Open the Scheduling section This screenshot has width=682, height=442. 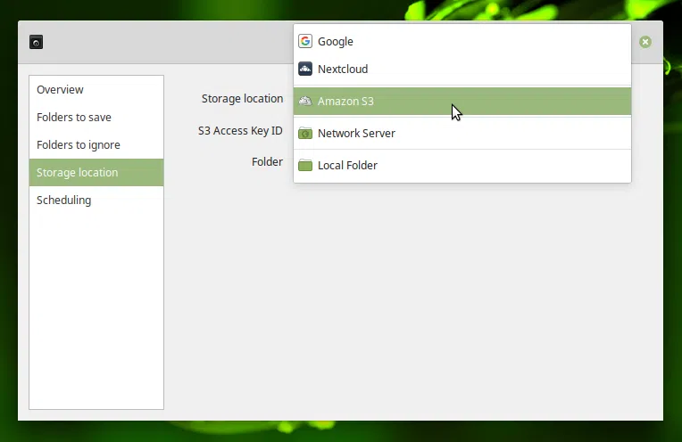[x=63, y=200]
